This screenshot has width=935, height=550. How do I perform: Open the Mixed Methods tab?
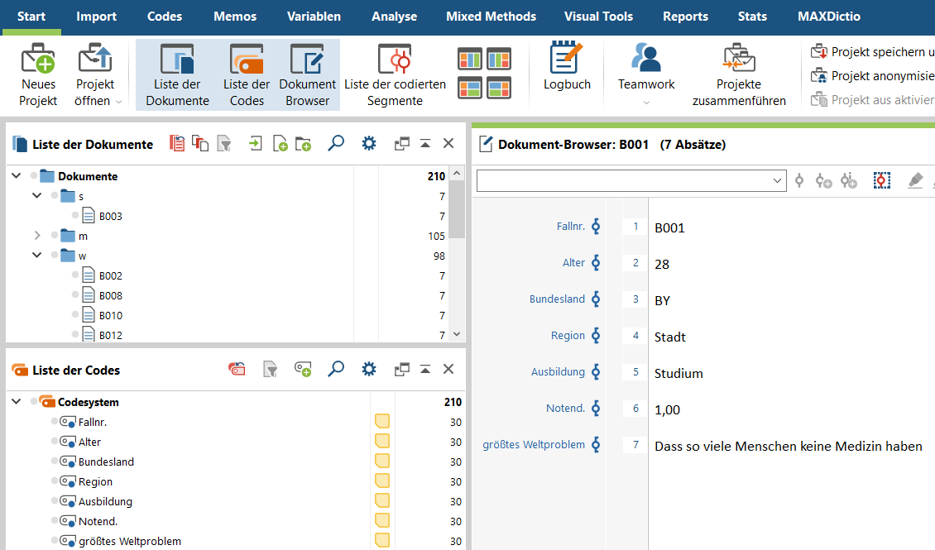(x=491, y=17)
